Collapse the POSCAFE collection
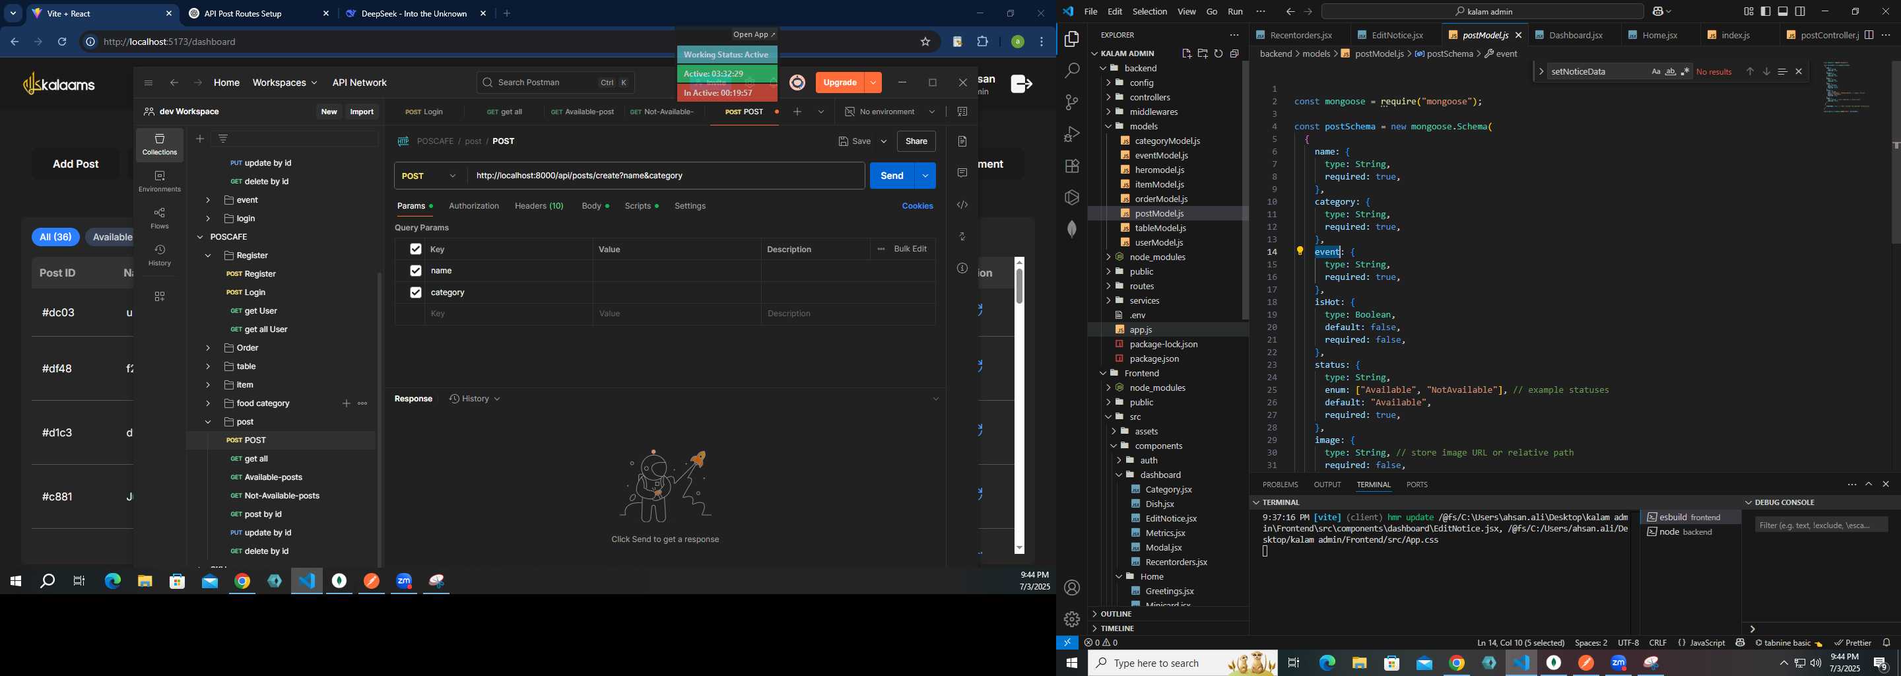 point(200,237)
